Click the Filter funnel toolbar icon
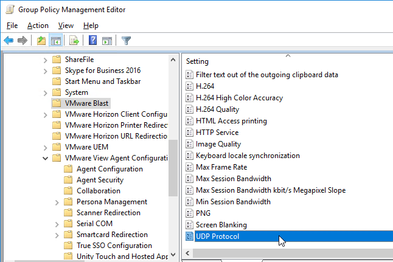 pyautogui.click(x=126, y=40)
